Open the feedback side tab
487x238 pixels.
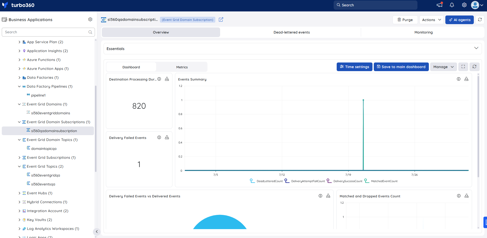click(485, 222)
